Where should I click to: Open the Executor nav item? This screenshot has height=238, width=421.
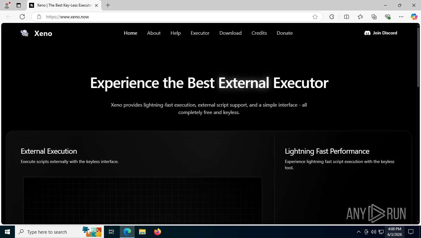pos(200,33)
